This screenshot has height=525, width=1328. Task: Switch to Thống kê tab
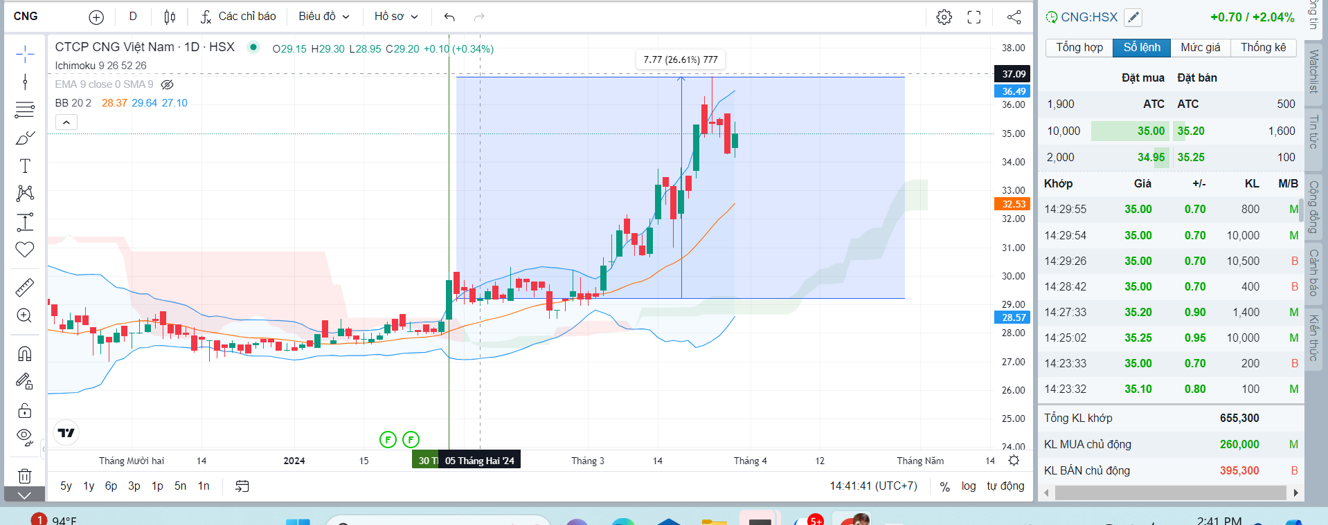tap(1263, 47)
